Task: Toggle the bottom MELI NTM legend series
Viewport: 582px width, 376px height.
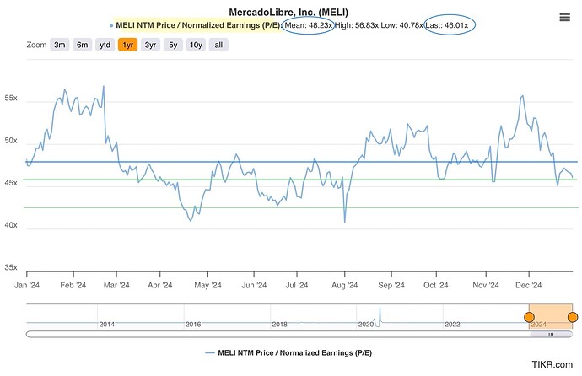Action: point(287,352)
